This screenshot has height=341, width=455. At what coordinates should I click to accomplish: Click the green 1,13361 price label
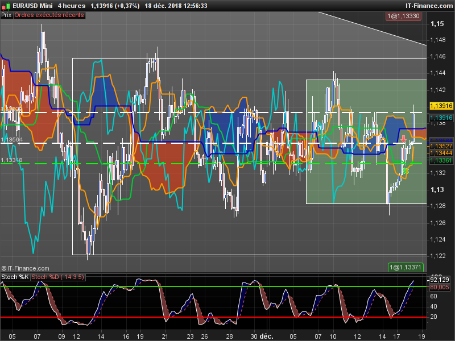pyautogui.click(x=441, y=160)
